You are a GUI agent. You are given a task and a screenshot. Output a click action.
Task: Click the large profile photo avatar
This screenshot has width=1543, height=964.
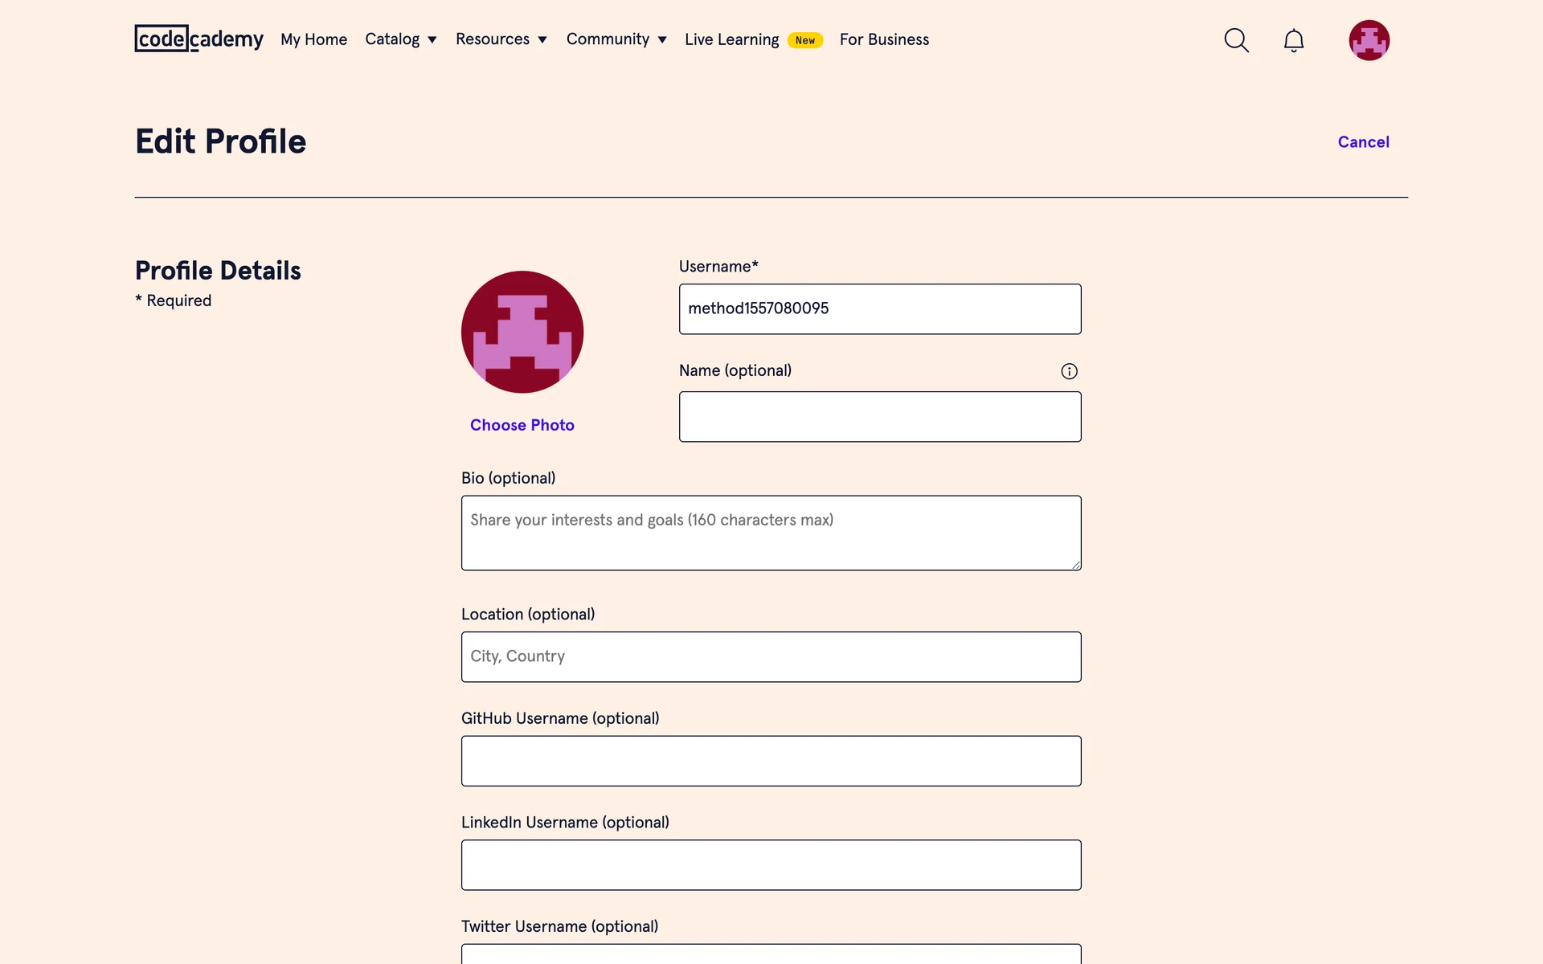point(522,332)
